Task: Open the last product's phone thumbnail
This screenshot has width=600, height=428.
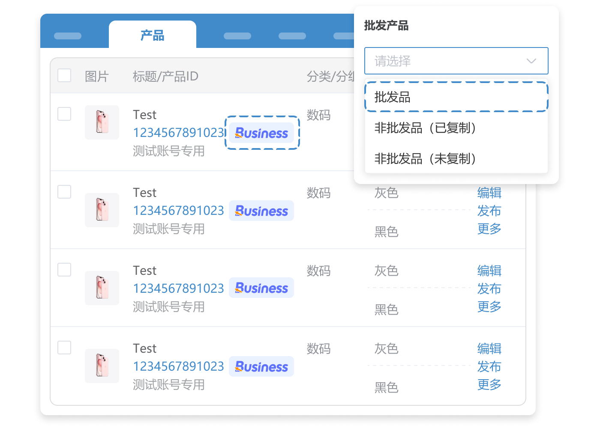Action: (x=102, y=366)
